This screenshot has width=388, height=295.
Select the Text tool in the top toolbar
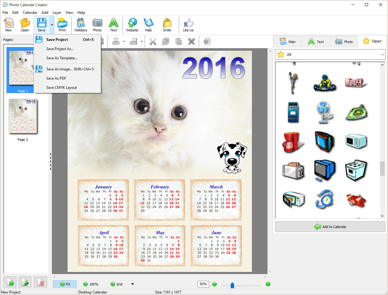tap(113, 25)
